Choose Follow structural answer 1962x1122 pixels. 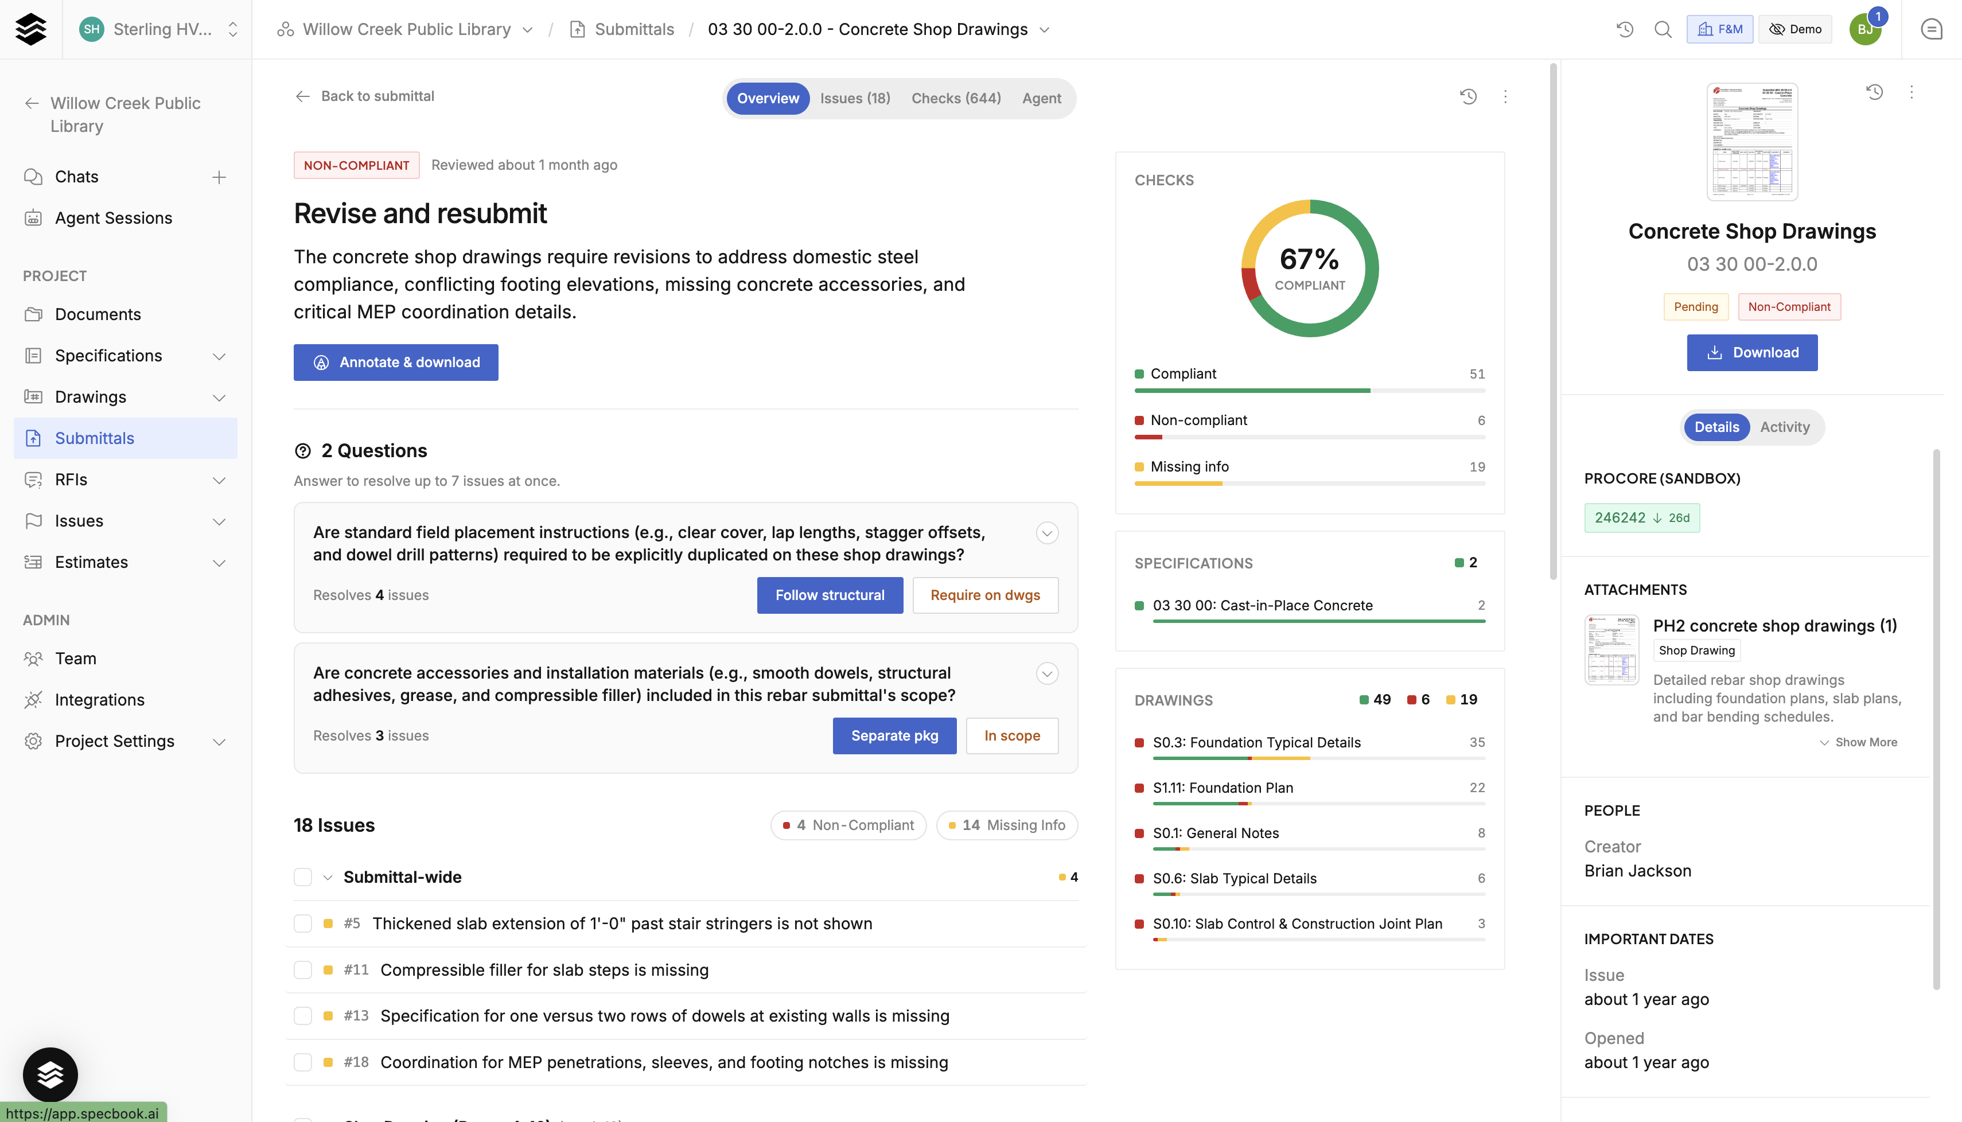pos(829,595)
